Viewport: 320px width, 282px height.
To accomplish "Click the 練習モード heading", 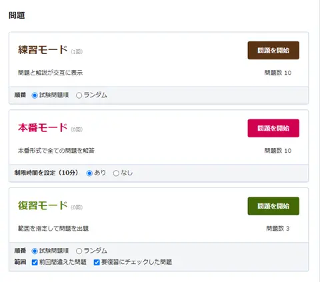I will 43,50.
